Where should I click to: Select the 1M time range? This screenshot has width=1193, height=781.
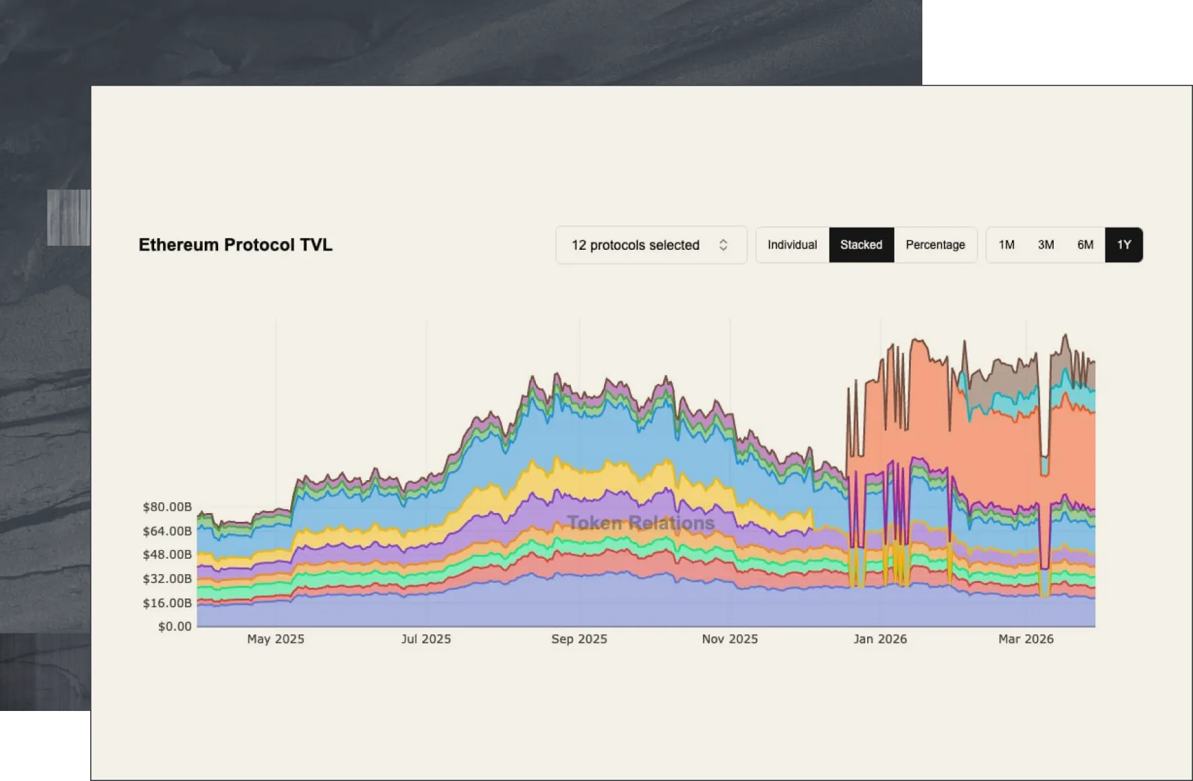(x=1007, y=245)
